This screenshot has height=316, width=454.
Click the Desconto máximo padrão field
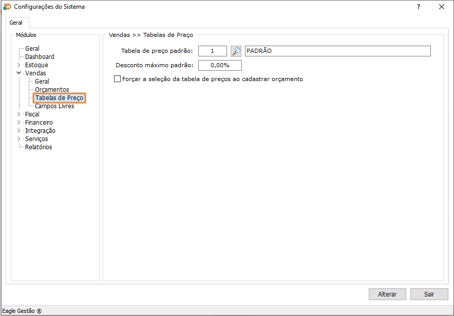pyautogui.click(x=219, y=66)
